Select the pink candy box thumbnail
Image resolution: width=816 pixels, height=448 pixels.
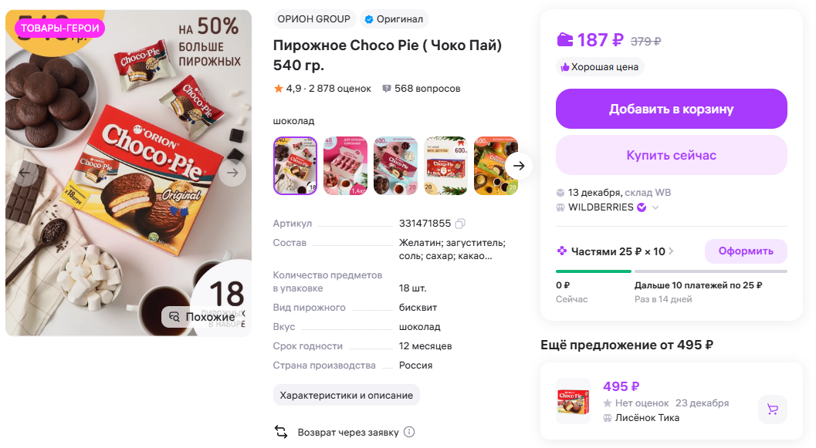tap(345, 166)
